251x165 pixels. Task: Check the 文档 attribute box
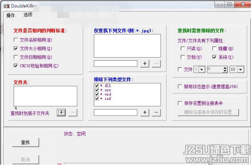pos(183,57)
